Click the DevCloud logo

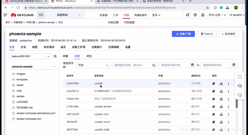coord(22,15)
